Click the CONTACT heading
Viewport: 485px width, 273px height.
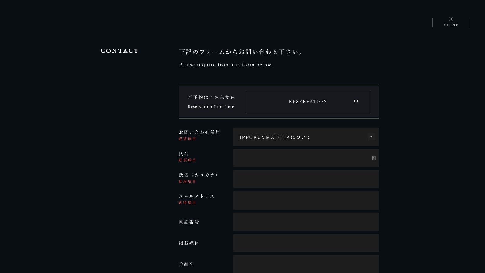(119, 51)
